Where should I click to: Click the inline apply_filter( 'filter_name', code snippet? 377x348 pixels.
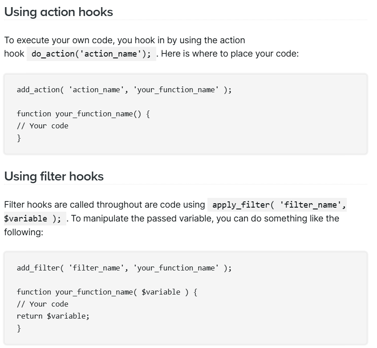coord(279,205)
